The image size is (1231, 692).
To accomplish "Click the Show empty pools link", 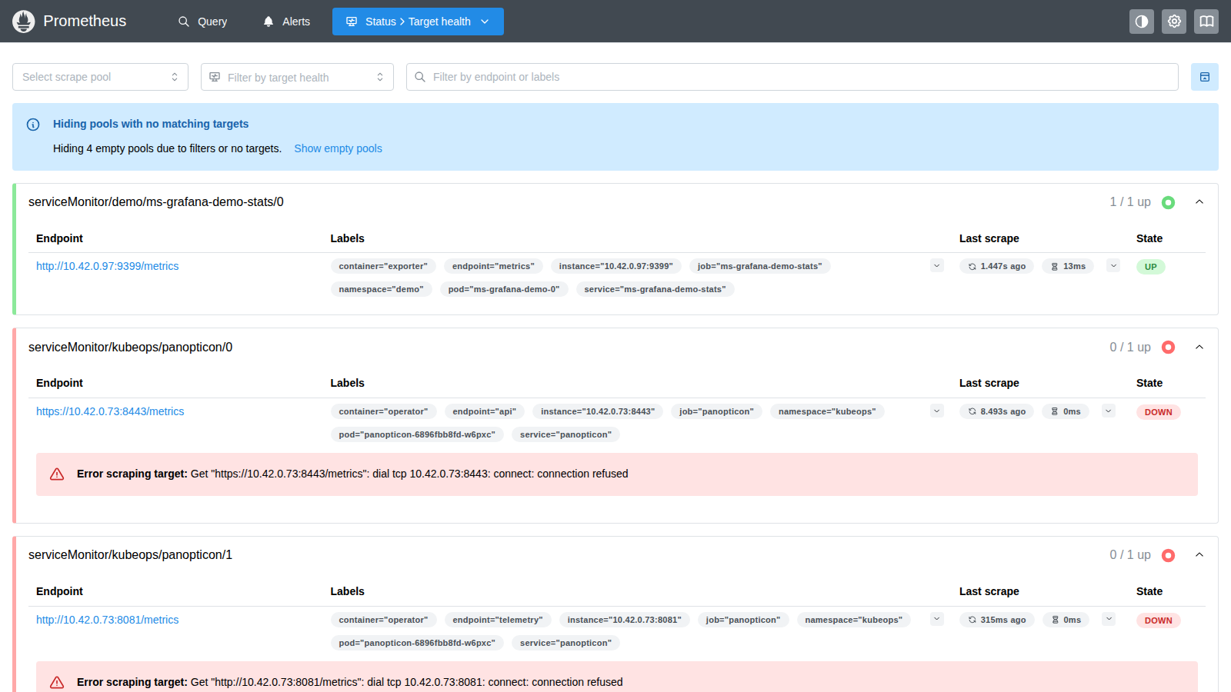I will click(338, 148).
